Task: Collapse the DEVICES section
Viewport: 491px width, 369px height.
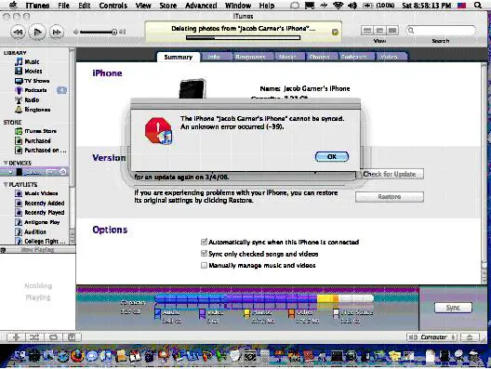Action: click(6, 163)
